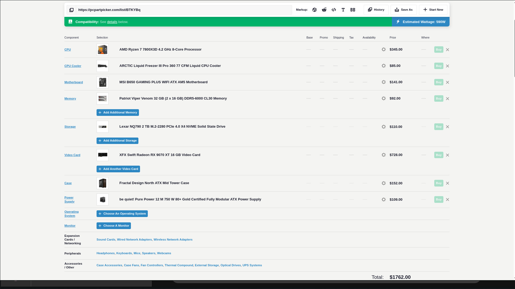Remove the be quiet! Pure Power 12 M supply
The height and width of the screenshot is (289, 515).
(447, 200)
